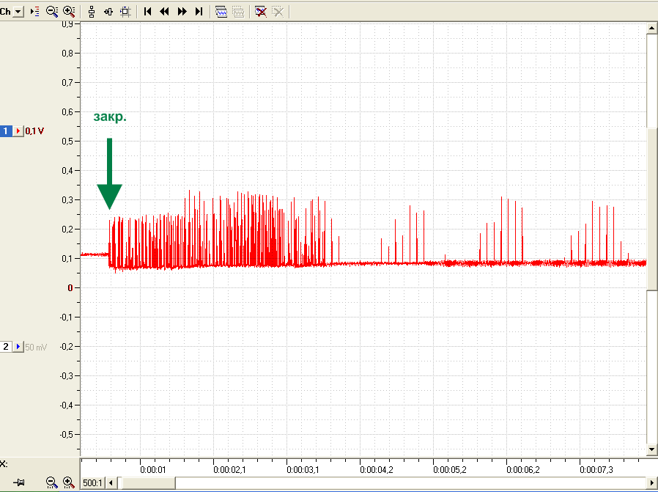Screen dimensions: 658x492
Task: Click the horizontal center alignment icon
Action: (x=108, y=12)
